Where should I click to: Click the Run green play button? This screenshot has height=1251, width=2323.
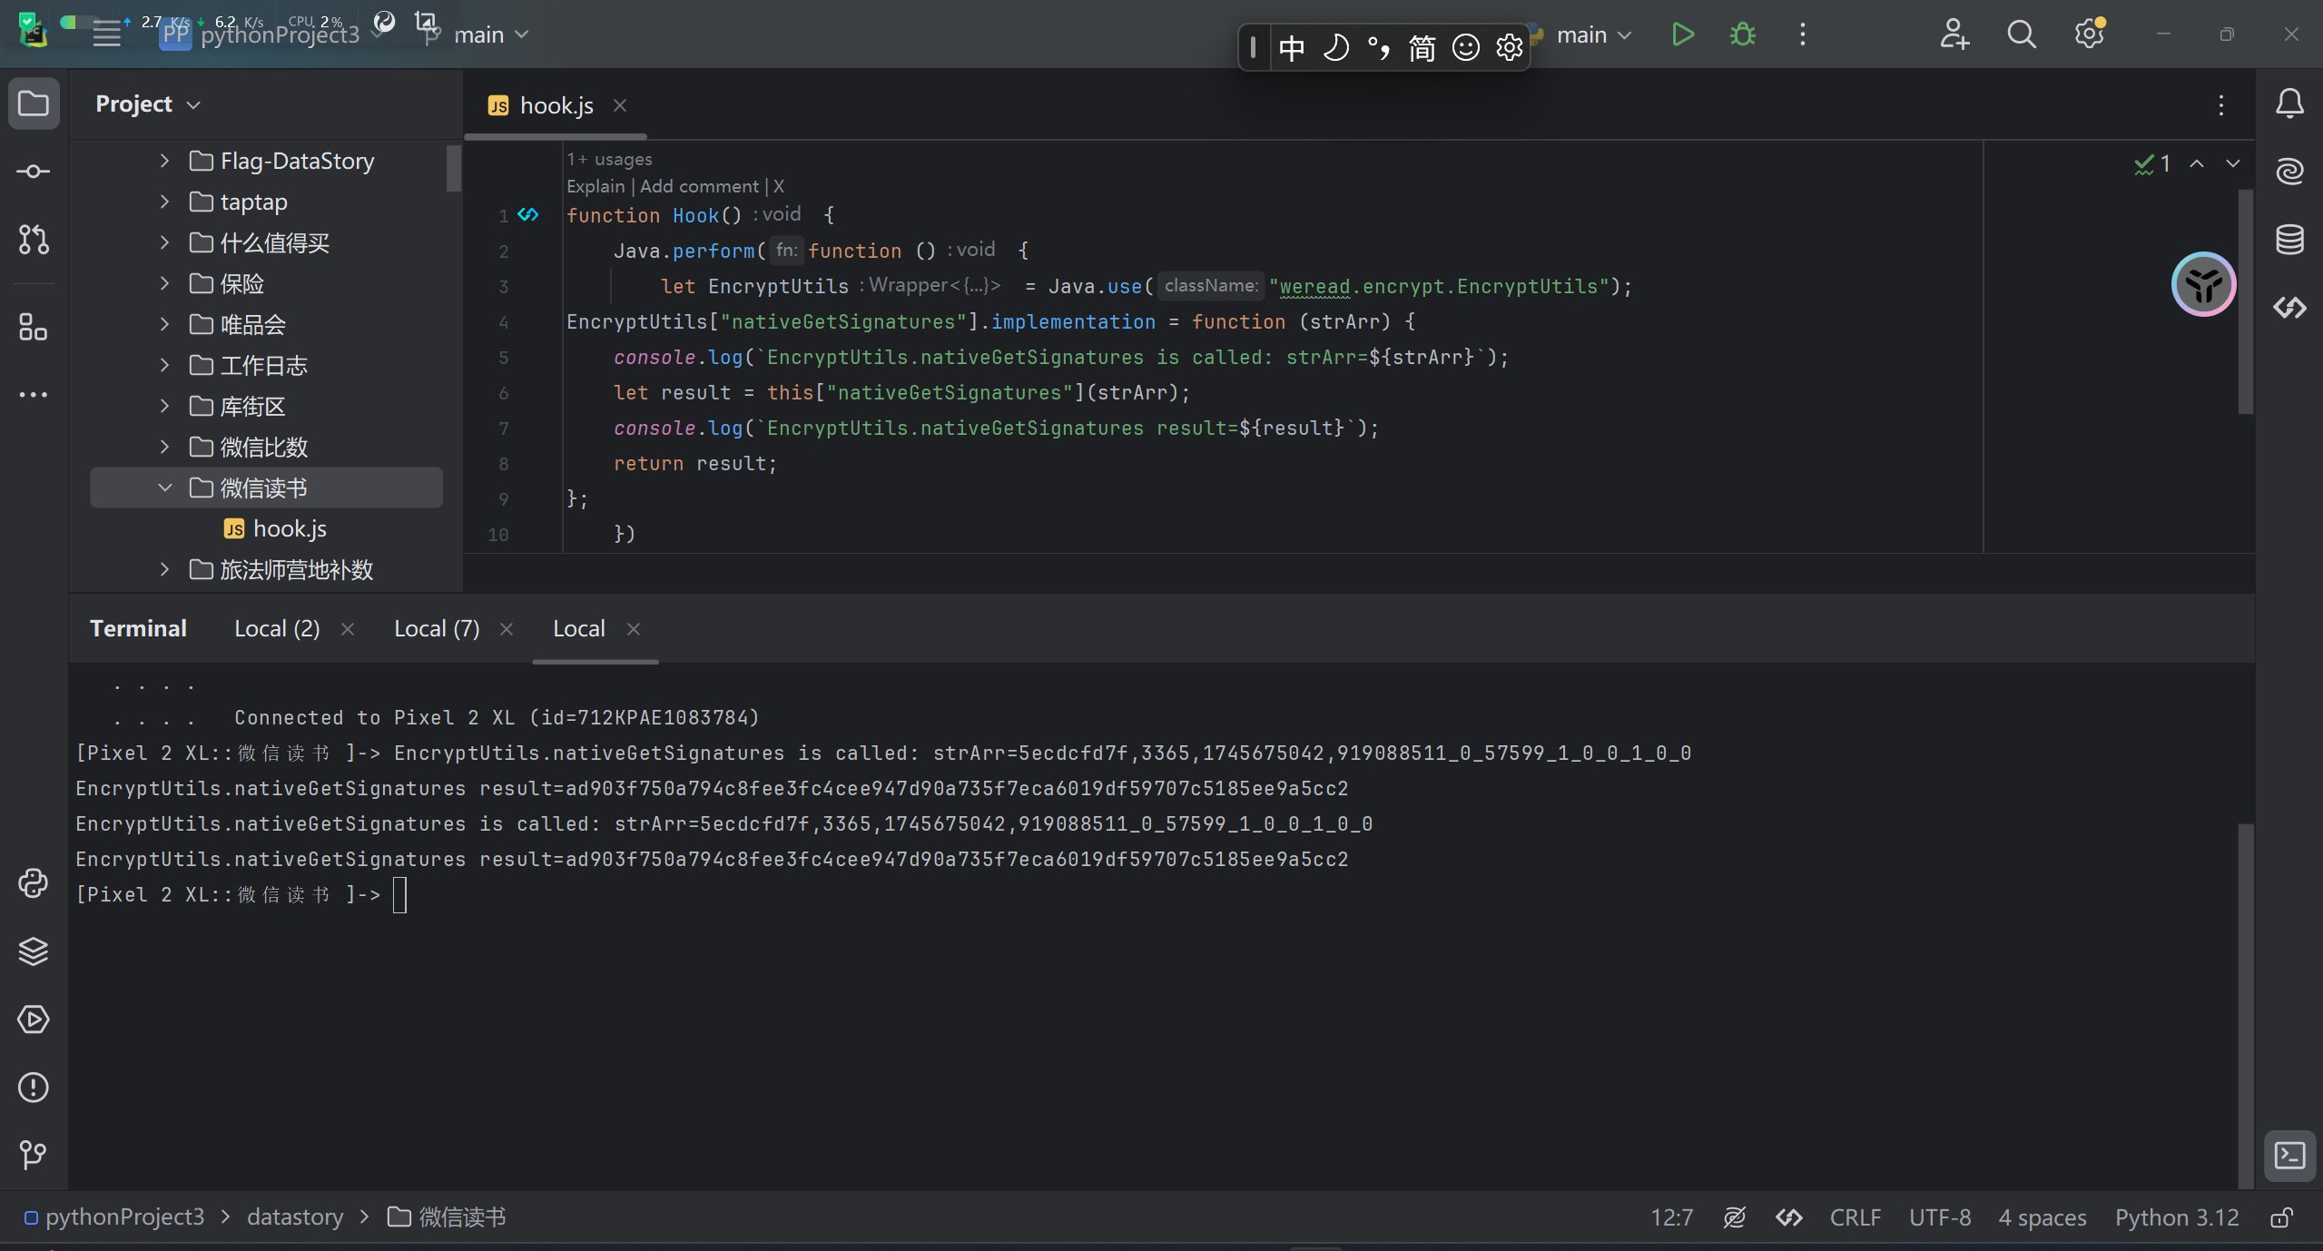1682,35
